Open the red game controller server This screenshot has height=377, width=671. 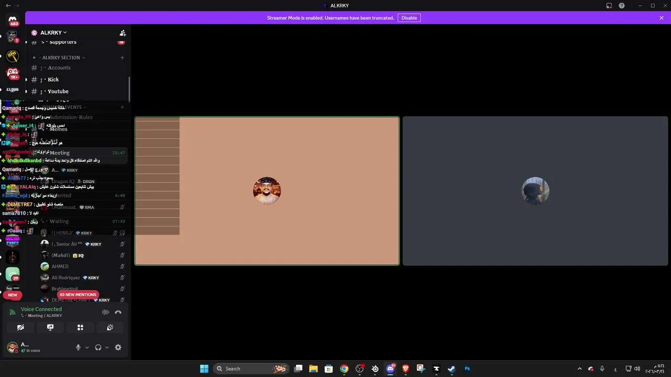(x=13, y=73)
